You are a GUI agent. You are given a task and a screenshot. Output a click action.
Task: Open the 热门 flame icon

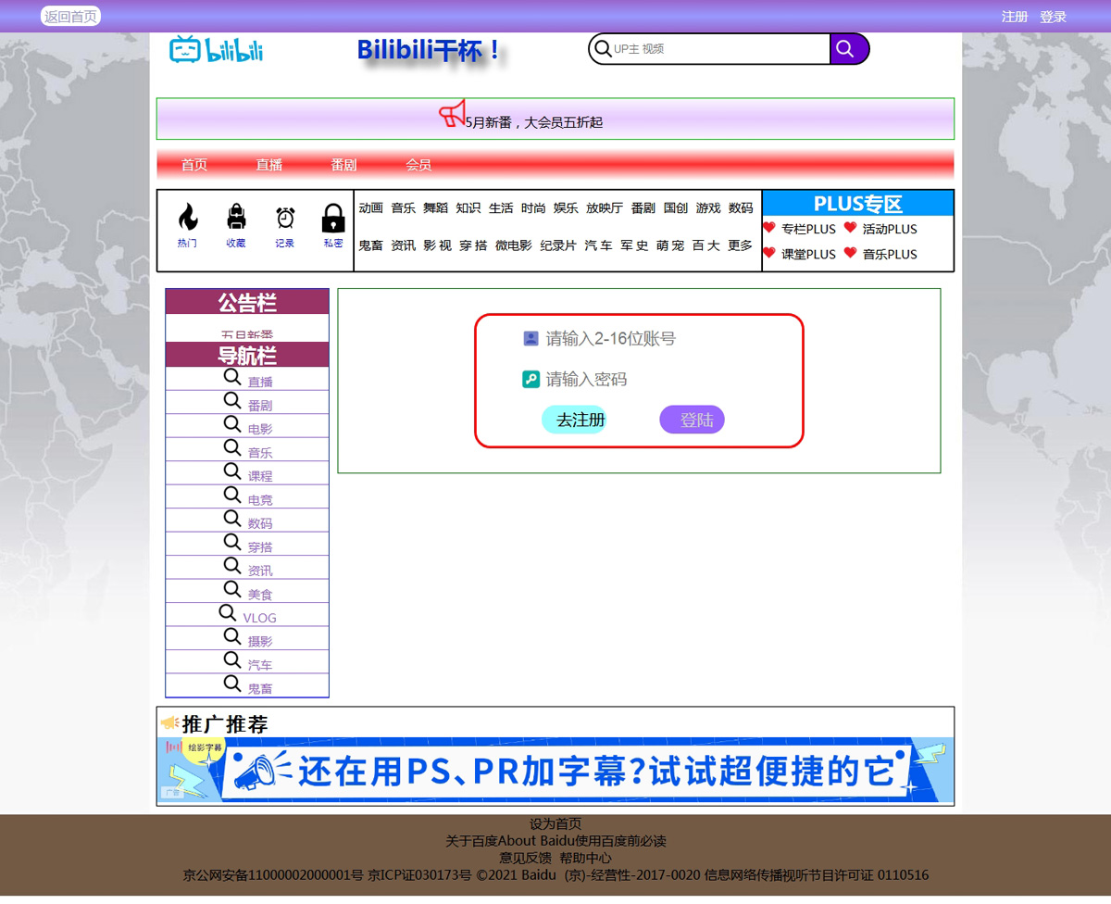[x=187, y=218]
